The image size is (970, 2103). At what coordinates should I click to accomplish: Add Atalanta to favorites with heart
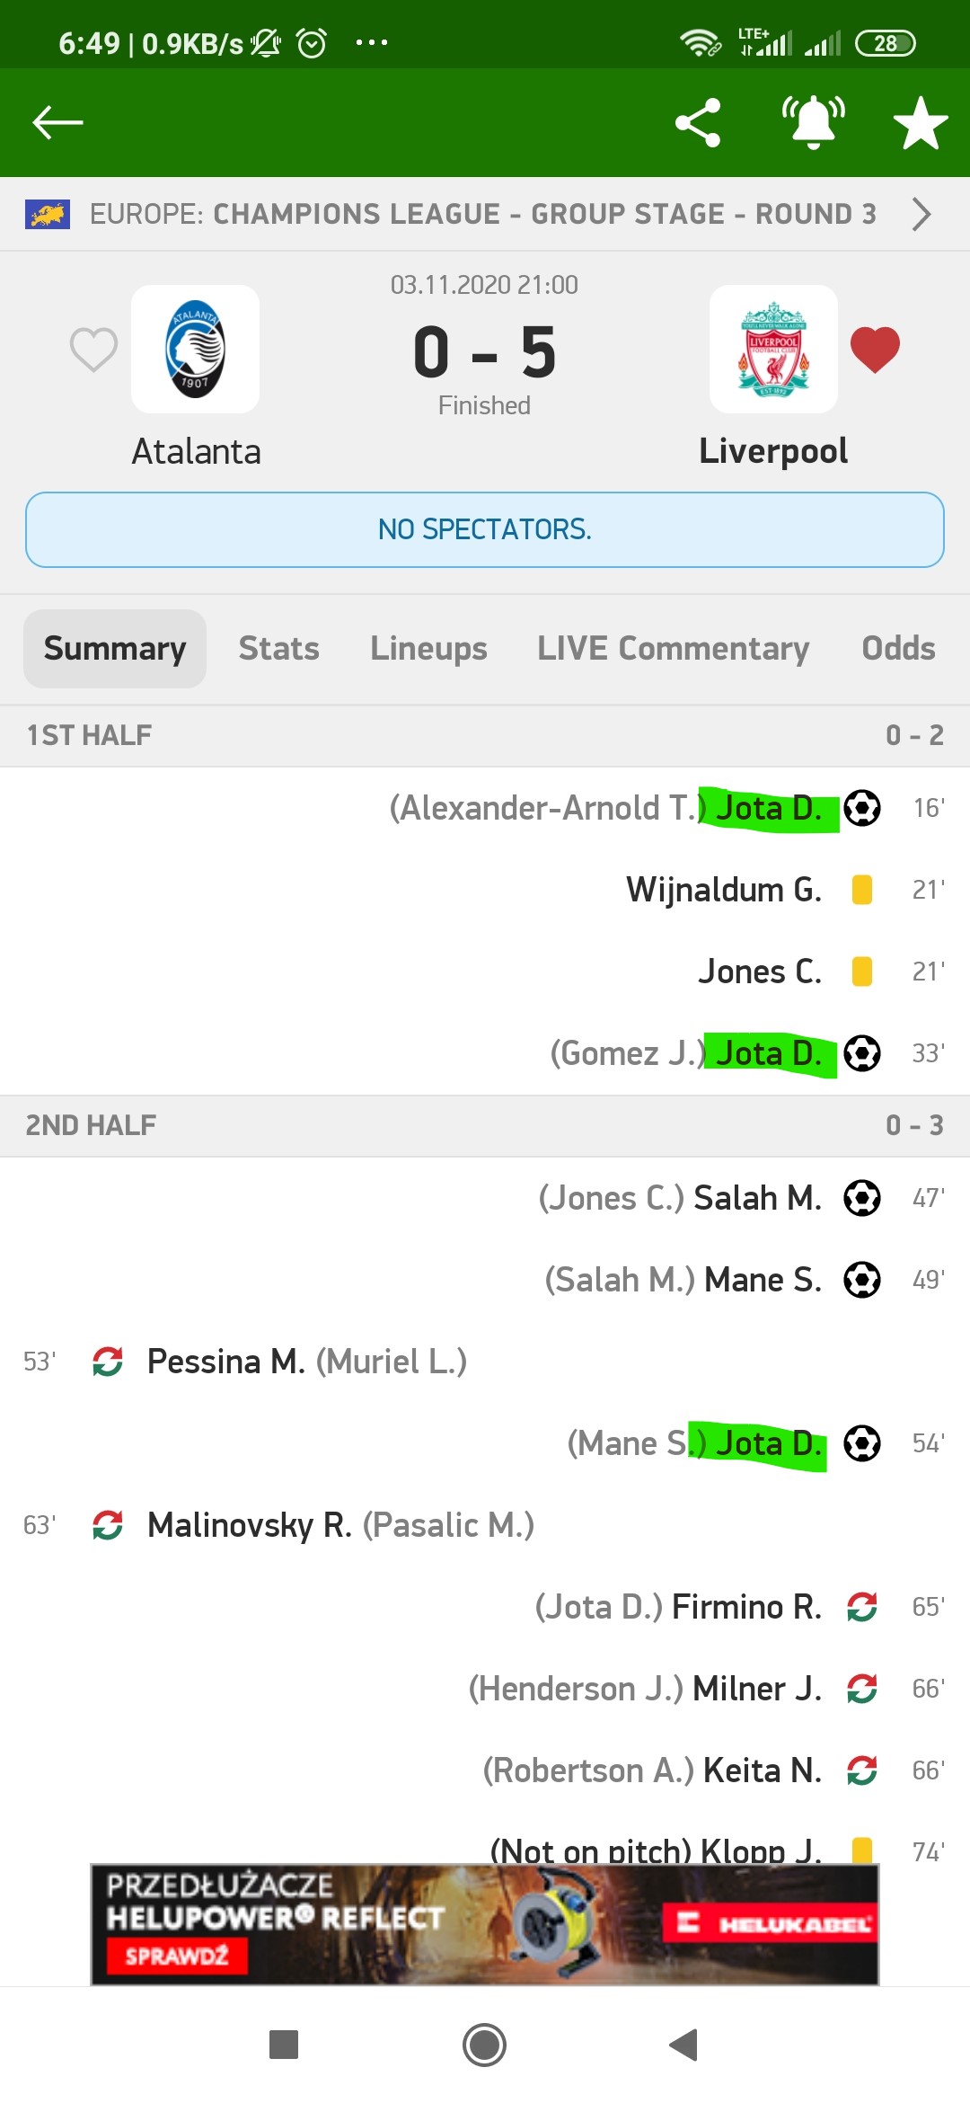tap(93, 349)
